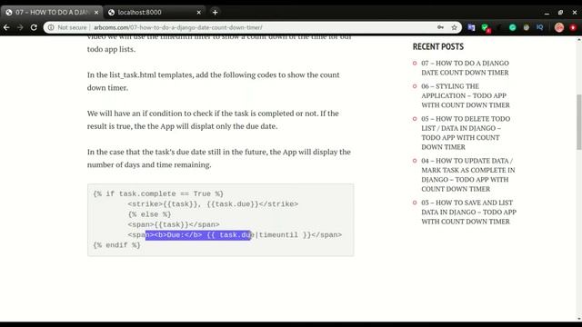Click the 'timeuntil' filter text in code
The width and height of the screenshot is (582, 327).
[278, 234]
